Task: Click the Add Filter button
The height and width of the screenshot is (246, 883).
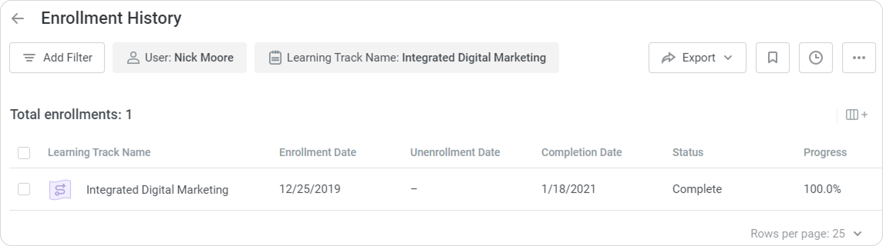Action: pyautogui.click(x=57, y=58)
